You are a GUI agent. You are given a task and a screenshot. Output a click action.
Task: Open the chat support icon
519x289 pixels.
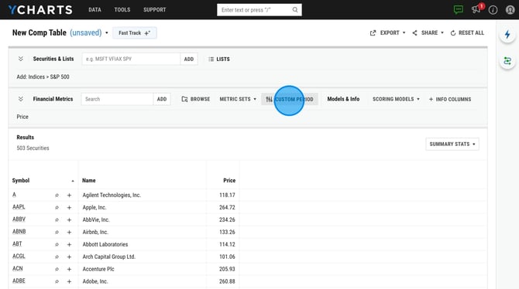click(459, 9)
